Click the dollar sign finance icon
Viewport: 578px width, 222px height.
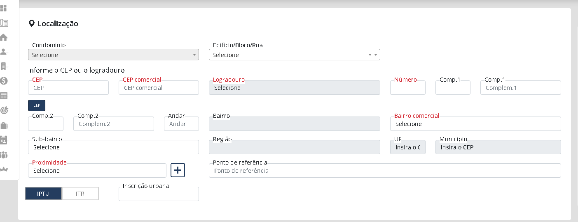point(4,81)
